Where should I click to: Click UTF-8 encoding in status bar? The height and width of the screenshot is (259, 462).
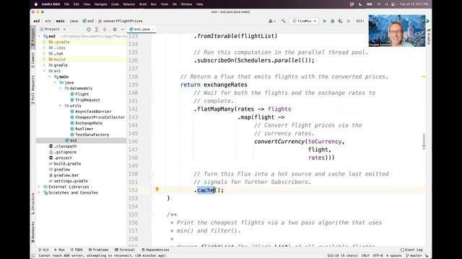pos(378,256)
